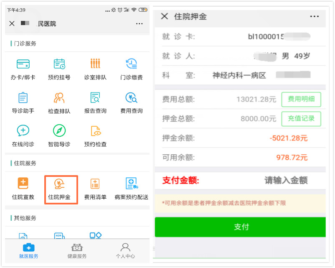Open 检查排队 exam queue icon

(59, 98)
